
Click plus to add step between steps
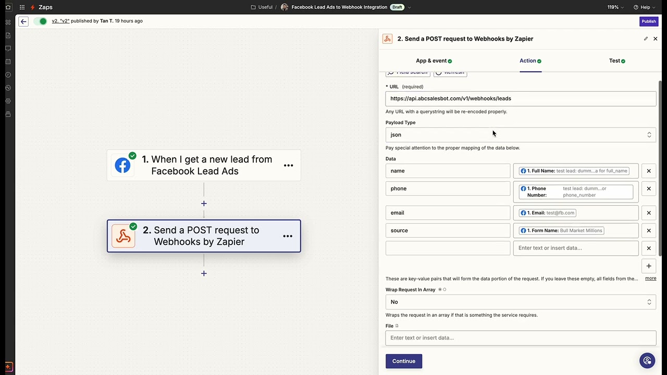coord(204,204)
